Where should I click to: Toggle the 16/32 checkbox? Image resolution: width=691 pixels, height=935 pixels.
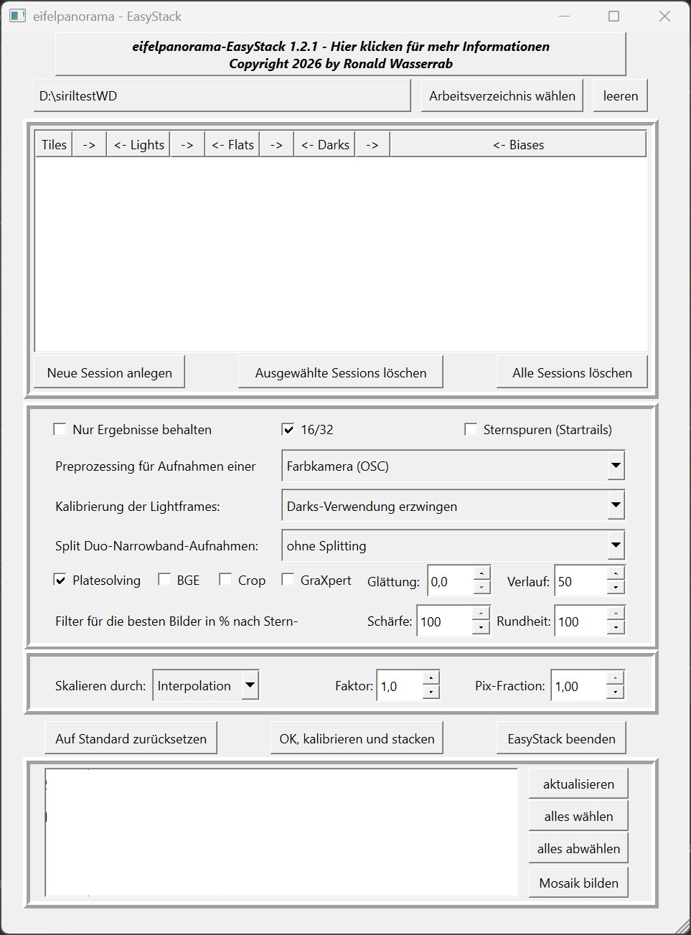click(x=288, y=430)
